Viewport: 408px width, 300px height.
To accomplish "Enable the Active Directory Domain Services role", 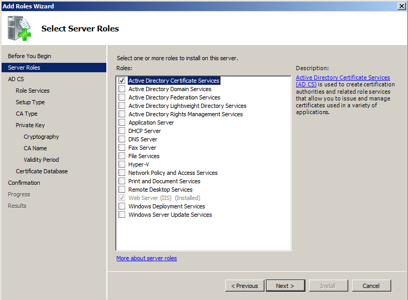I will point(122,89).
